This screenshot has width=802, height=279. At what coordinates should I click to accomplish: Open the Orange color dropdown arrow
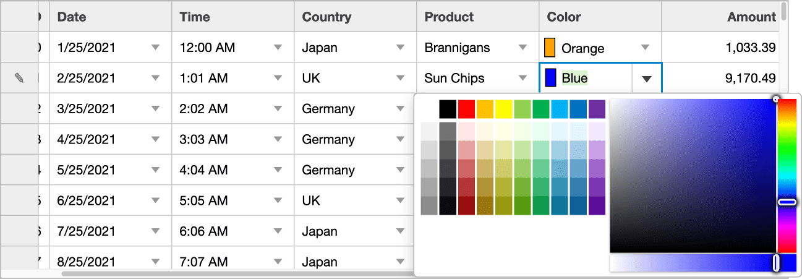pos(646,48)
